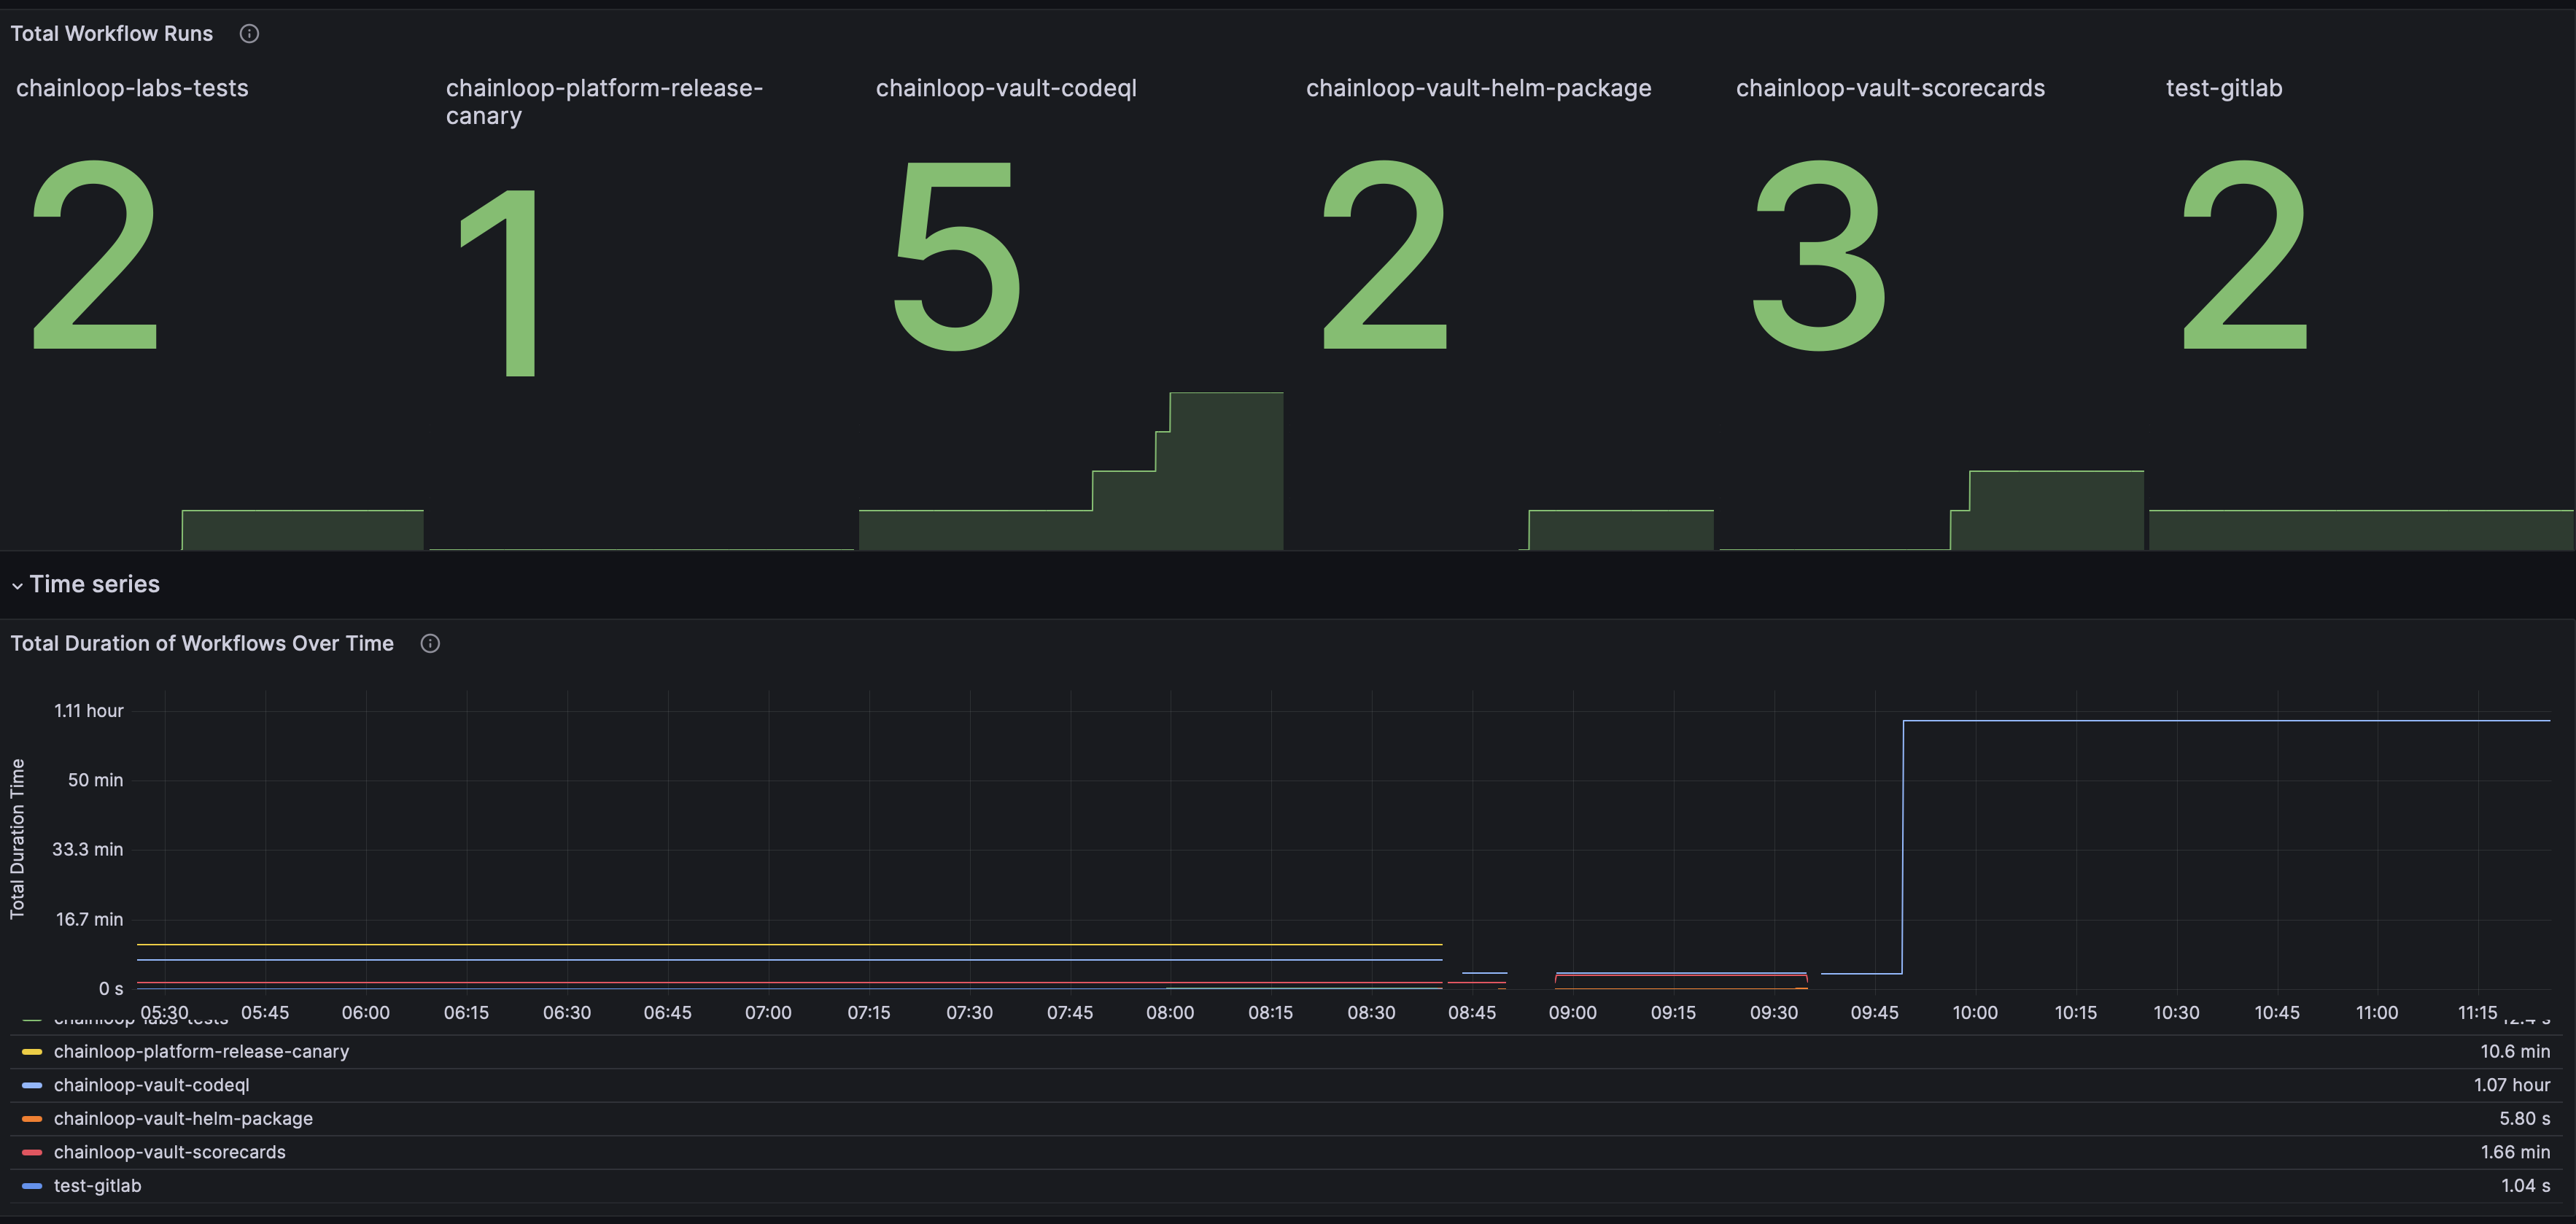Click red color swatch for vault-scorecards

(32, 1153)
